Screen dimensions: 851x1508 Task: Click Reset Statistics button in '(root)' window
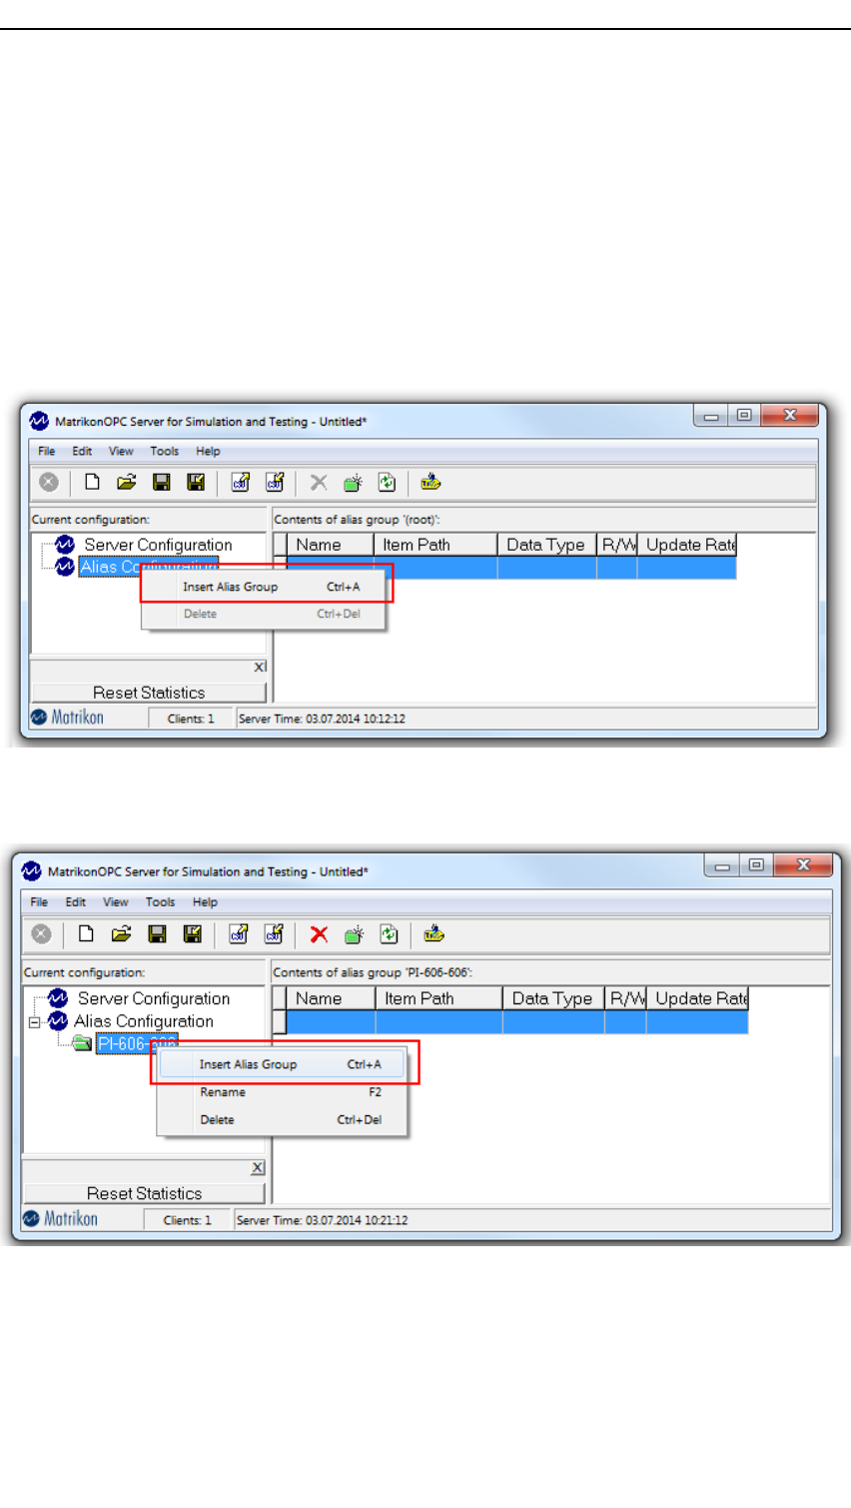click(x=149, y=693)
